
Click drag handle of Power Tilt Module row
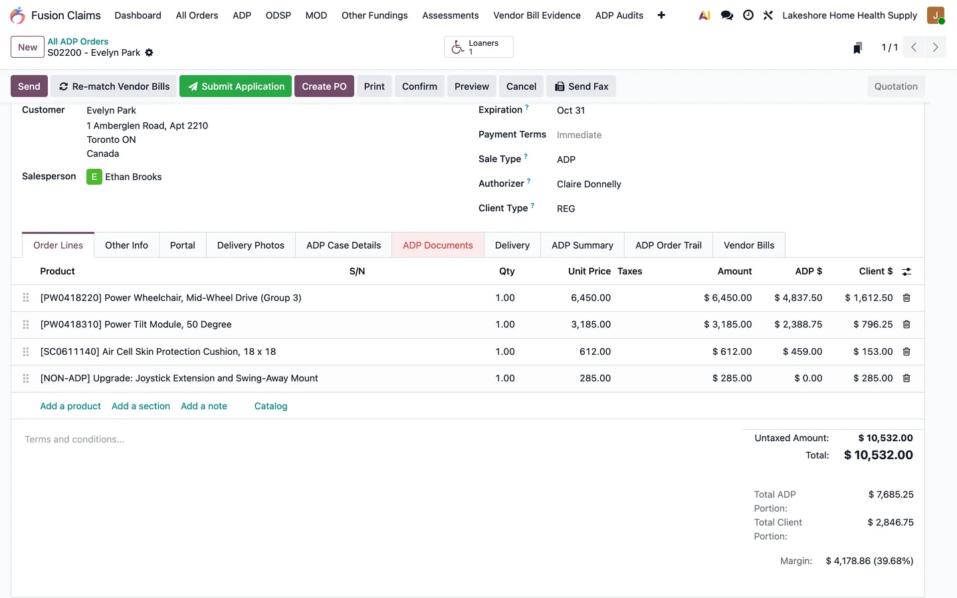pyautogui.click(x=26, y=324)
